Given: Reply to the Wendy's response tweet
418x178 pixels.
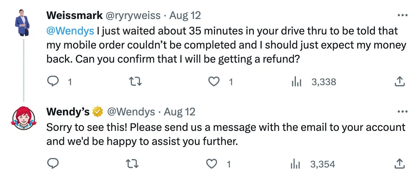Looking at the screenshot, I should (x=53, y=164).
